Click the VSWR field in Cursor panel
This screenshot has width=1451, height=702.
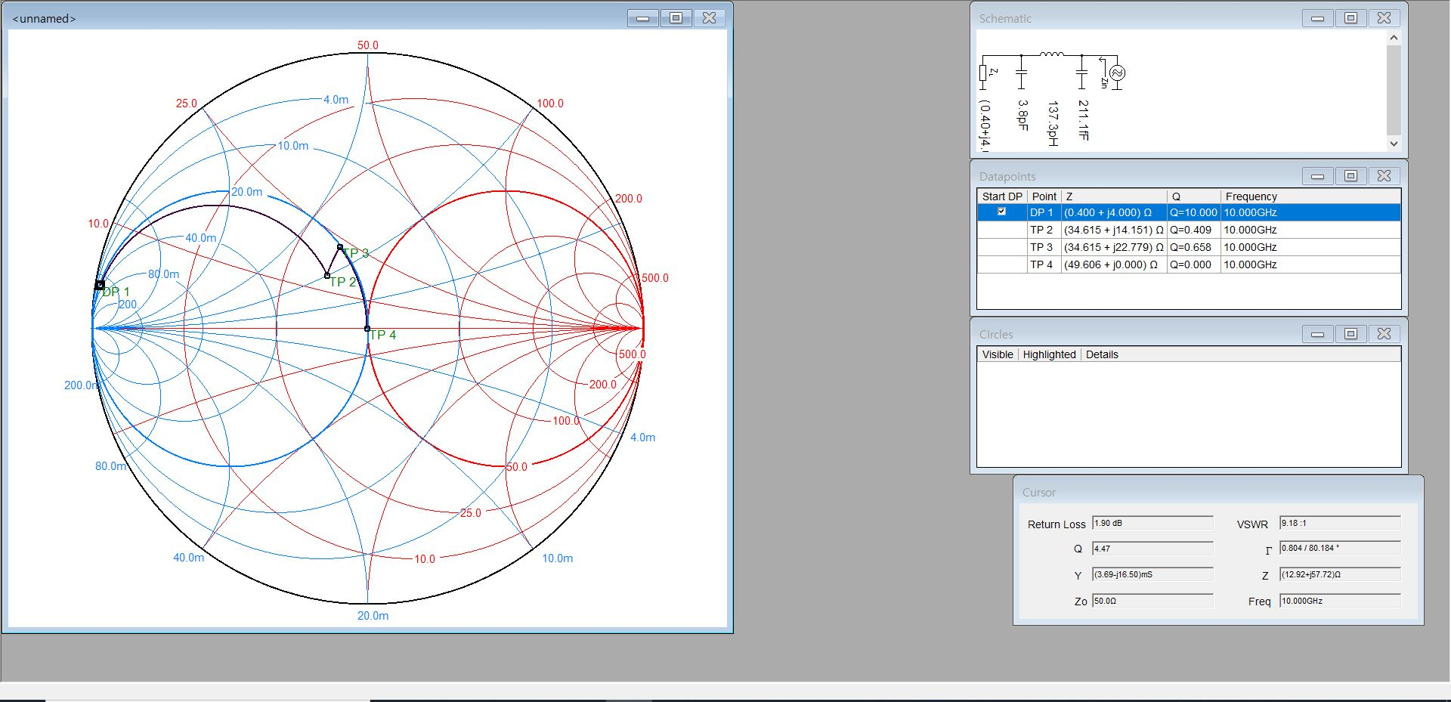coord(1338,523)
